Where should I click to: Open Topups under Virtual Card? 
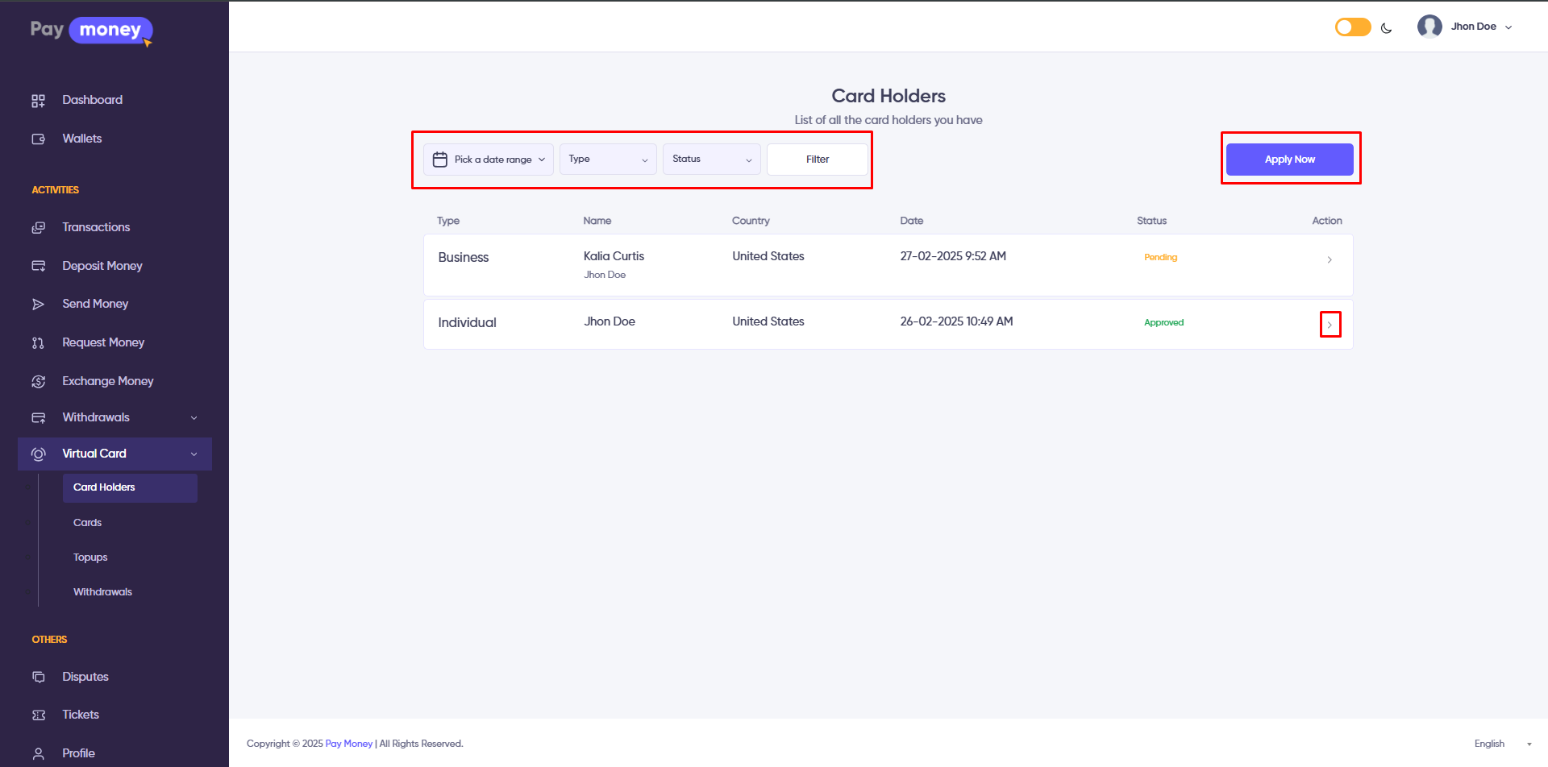[90, 558]
